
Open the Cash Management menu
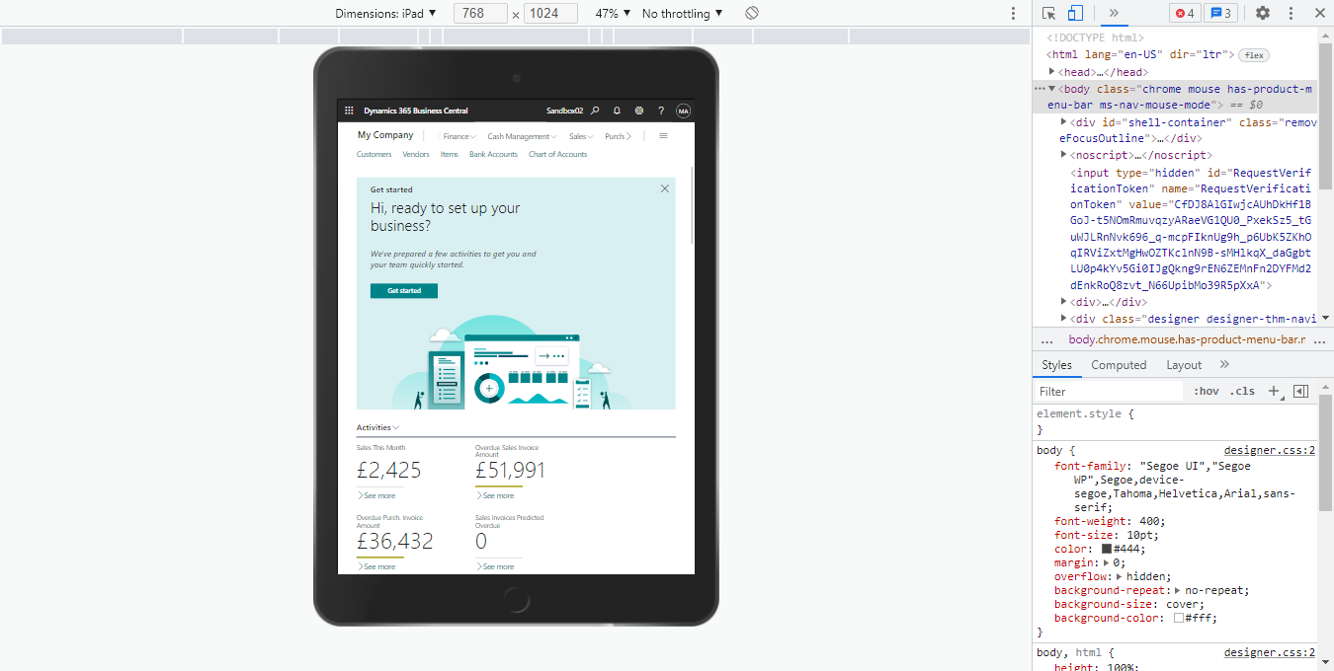519,135
